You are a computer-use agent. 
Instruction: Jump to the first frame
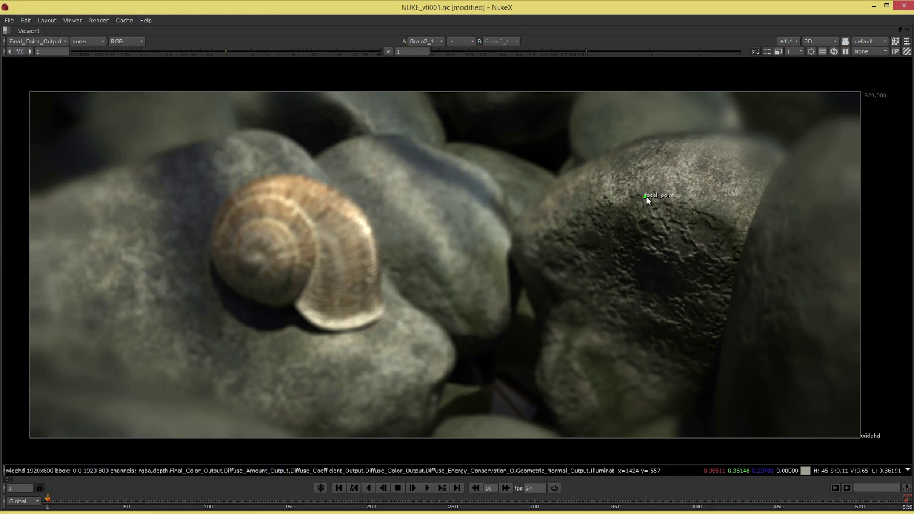click(x=339, y=488)
